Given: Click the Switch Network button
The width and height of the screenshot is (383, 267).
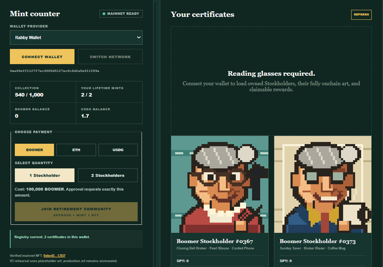Looking at the screenshot, I should 110,57.
